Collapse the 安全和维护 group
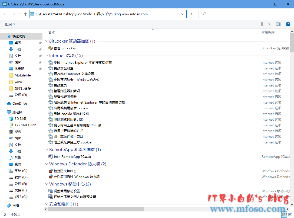This screenshot has height=218, width=294. 47,204
